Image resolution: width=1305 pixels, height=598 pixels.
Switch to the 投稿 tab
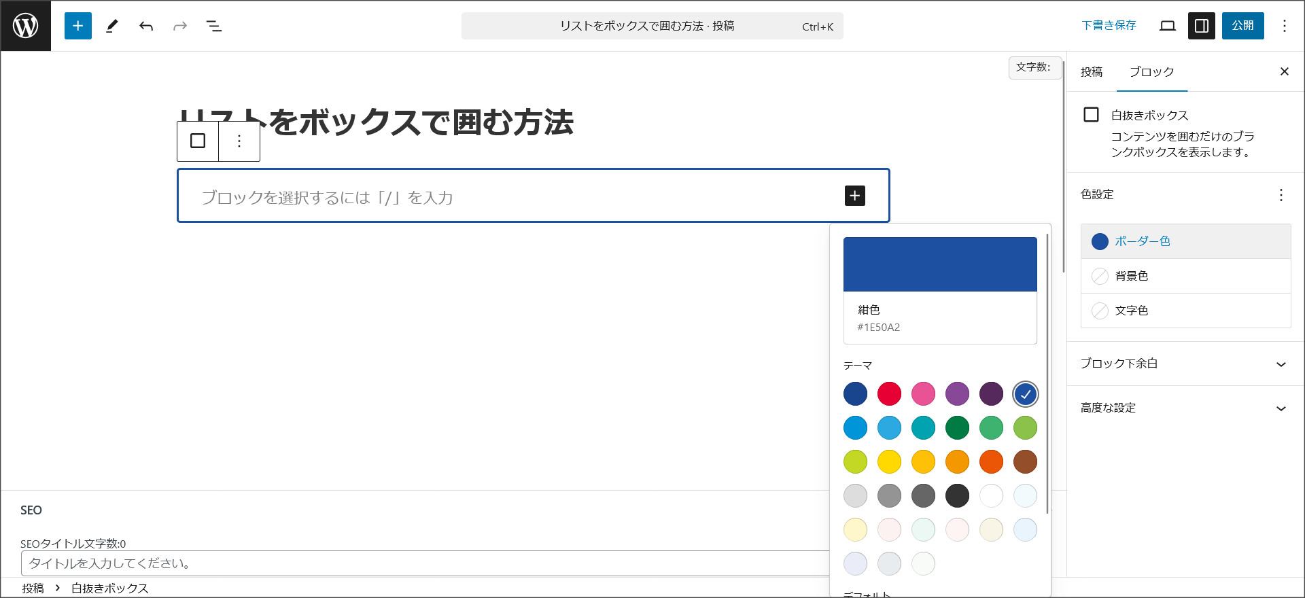pyautogui.click(x=1092, y=72)
